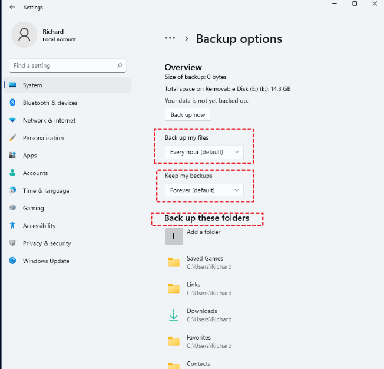The width and height of the screenshot is (384, 369).
Task: Click Size of backup: 0 bytes text
Action: [196, 77]
